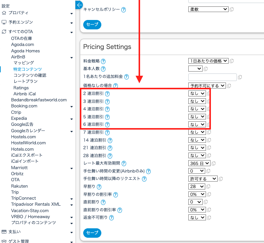
Task: Open the キャンセルポリシー dropdown
Action: (x=208, y=9)
